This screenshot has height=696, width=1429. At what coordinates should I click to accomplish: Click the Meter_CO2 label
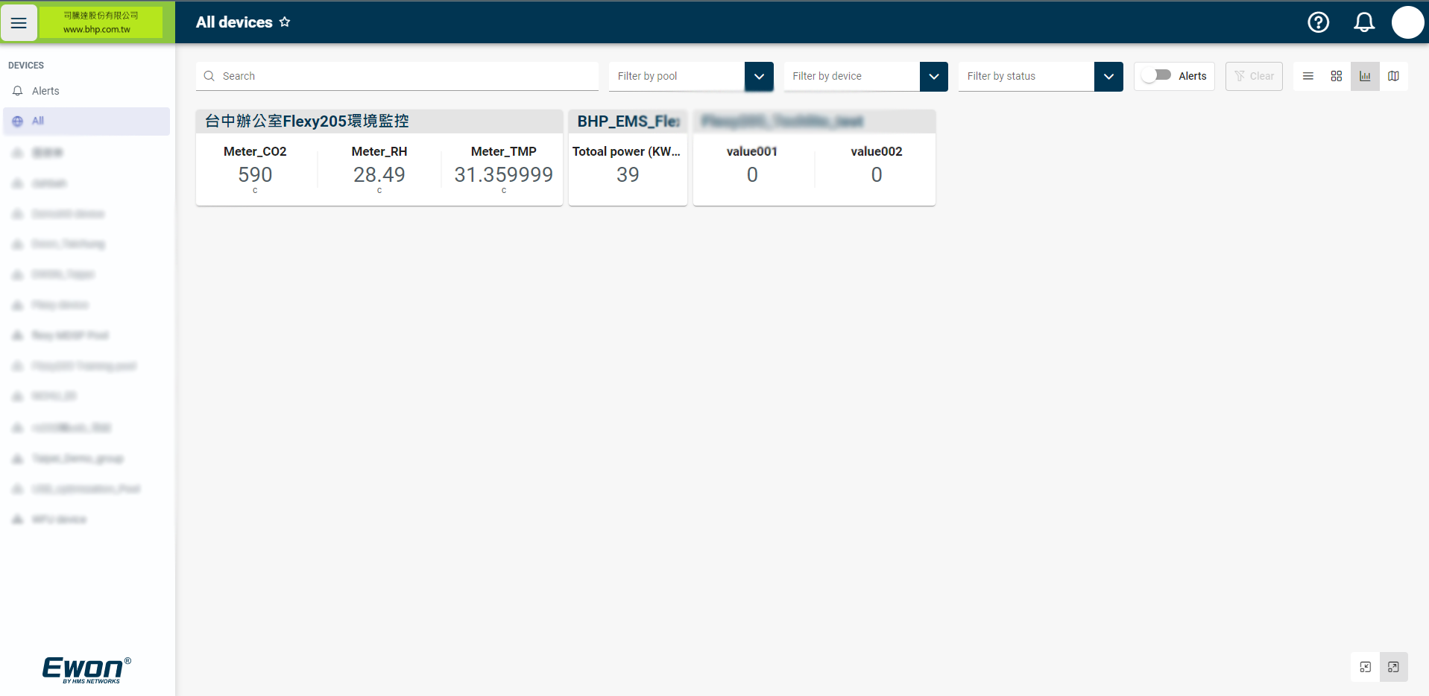click(255, 151)
